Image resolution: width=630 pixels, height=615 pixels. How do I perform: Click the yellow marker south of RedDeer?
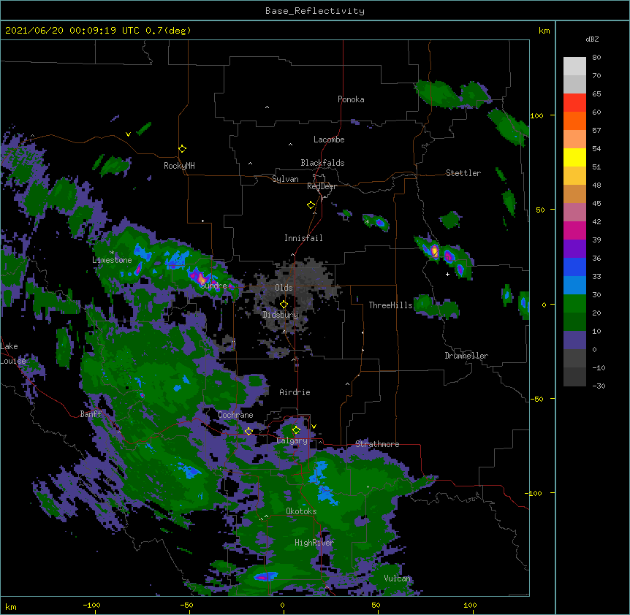[x=311, y=205]
